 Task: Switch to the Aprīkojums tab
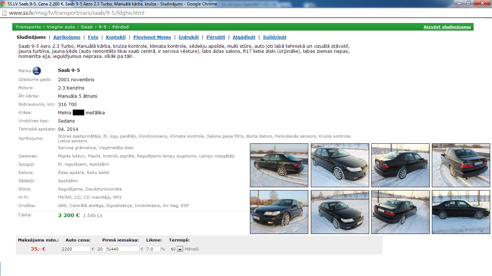coord(67,37)
